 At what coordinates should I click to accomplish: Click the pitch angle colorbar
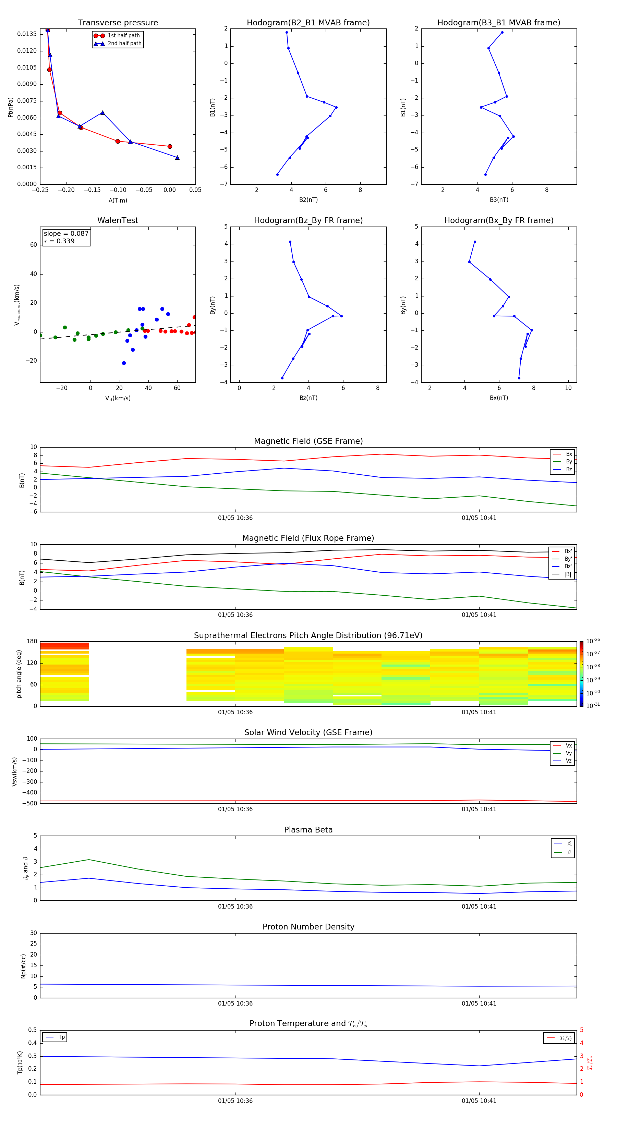581,674
